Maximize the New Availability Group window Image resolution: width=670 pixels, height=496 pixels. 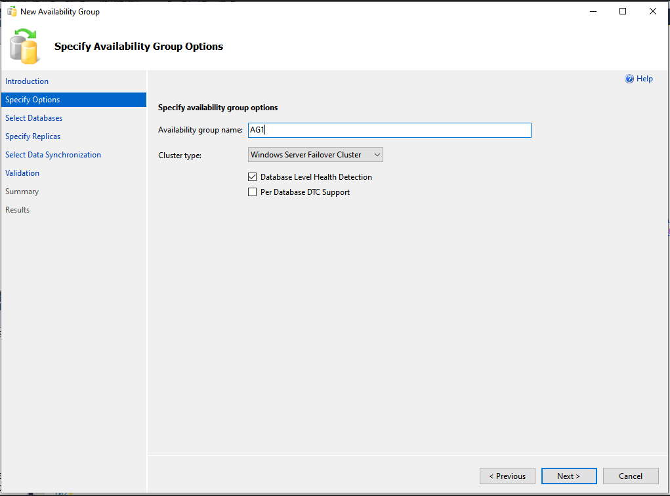click(x=623, y=12)
